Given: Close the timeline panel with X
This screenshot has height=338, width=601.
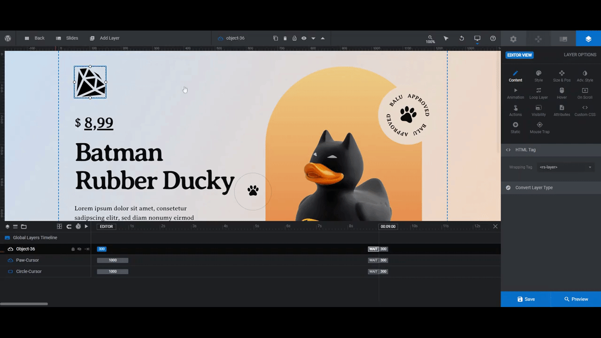Looking at the screenshot, I should pos(495,226).
